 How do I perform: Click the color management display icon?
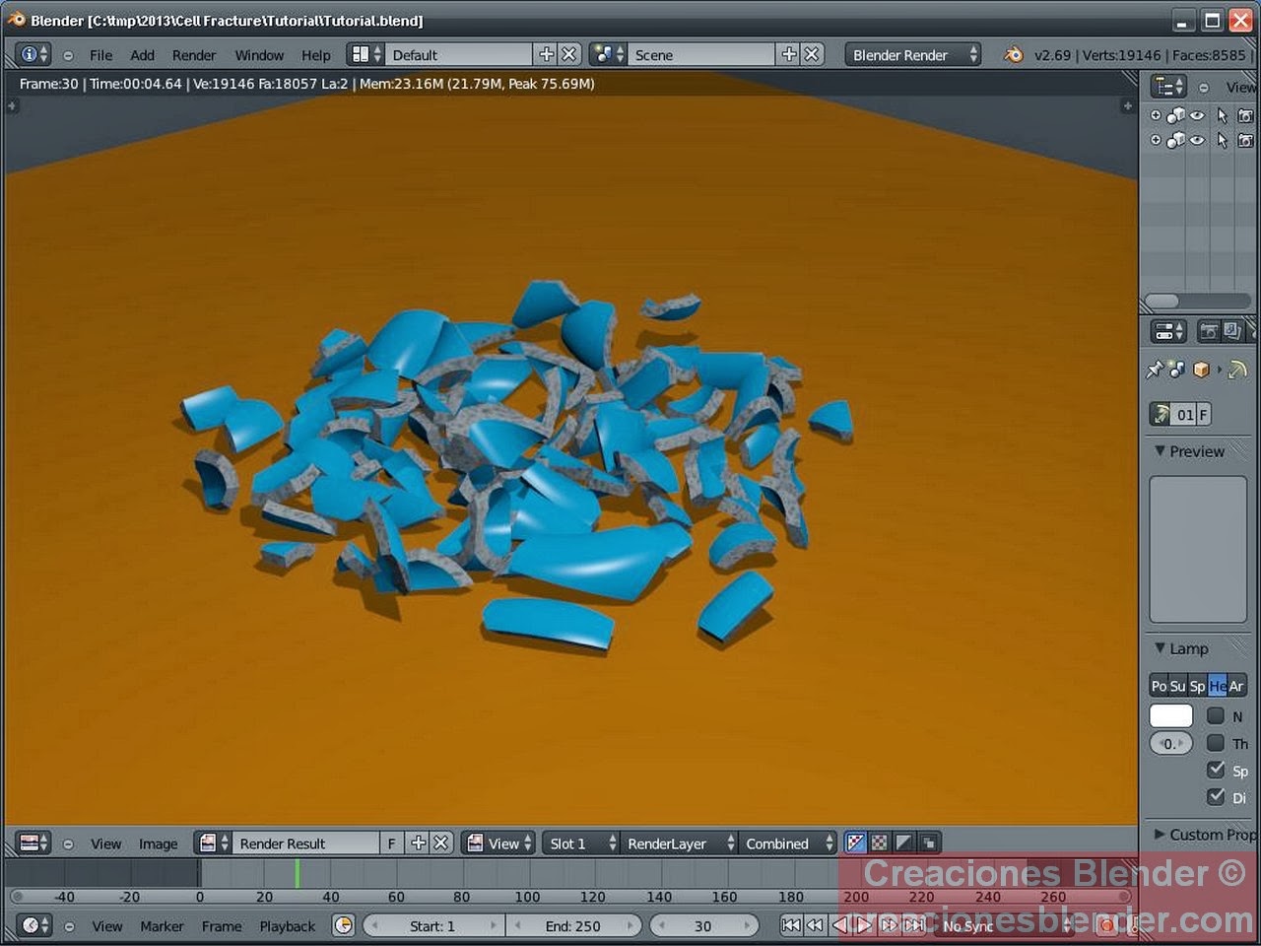coord(855,843)
